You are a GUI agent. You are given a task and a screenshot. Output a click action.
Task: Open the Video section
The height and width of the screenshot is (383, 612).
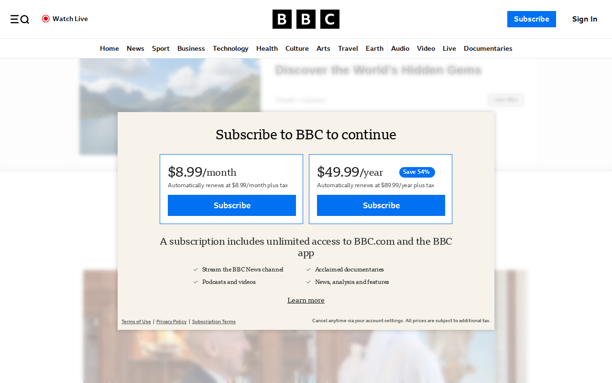426,48
